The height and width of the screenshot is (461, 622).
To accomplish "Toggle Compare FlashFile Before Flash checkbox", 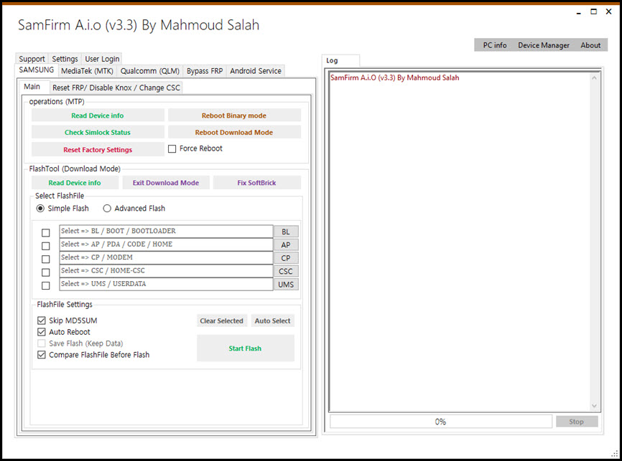I will pyautogui.click(x=42, y=355).
